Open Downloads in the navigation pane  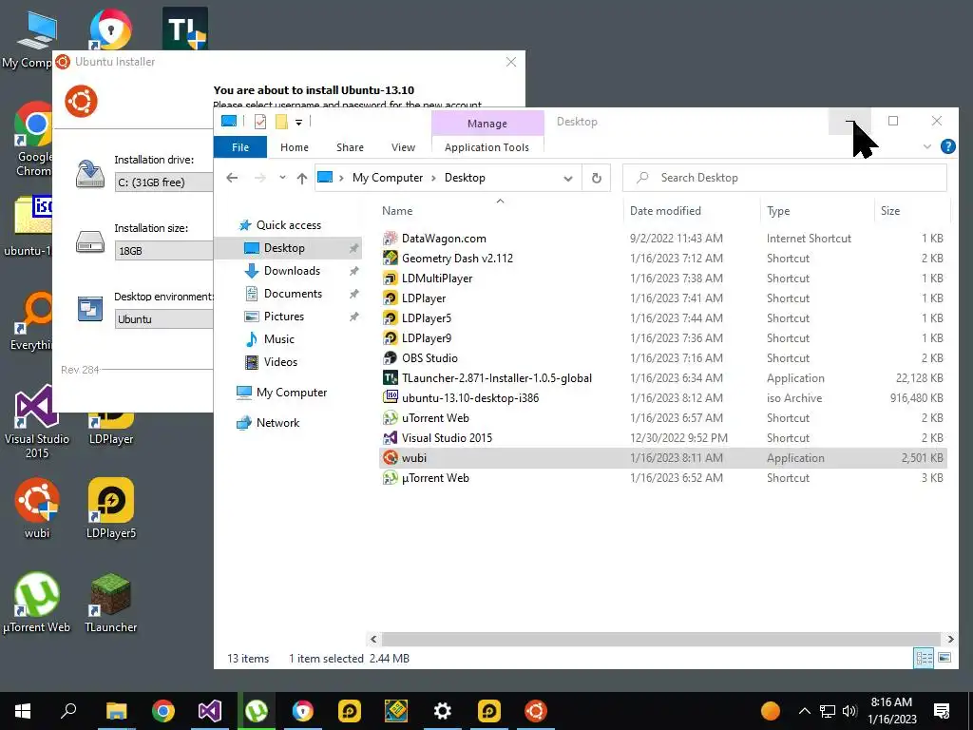pyautogui.click(x=293, y=271)
